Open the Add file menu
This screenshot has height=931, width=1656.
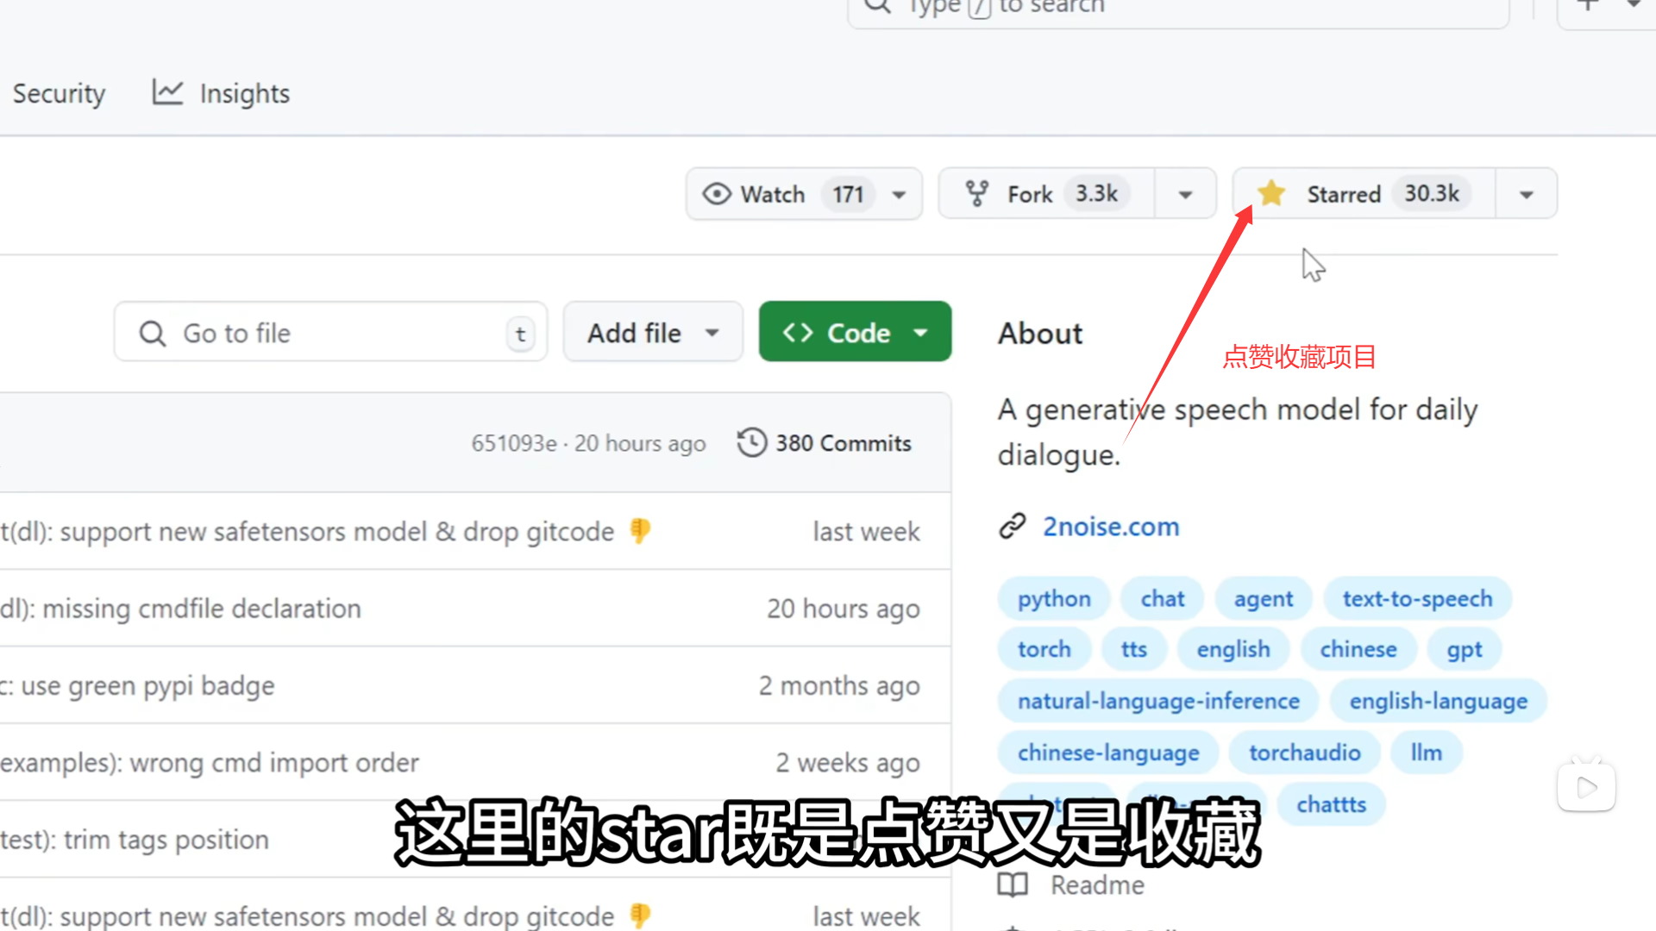pyautogui.click(x=653, y=333)
